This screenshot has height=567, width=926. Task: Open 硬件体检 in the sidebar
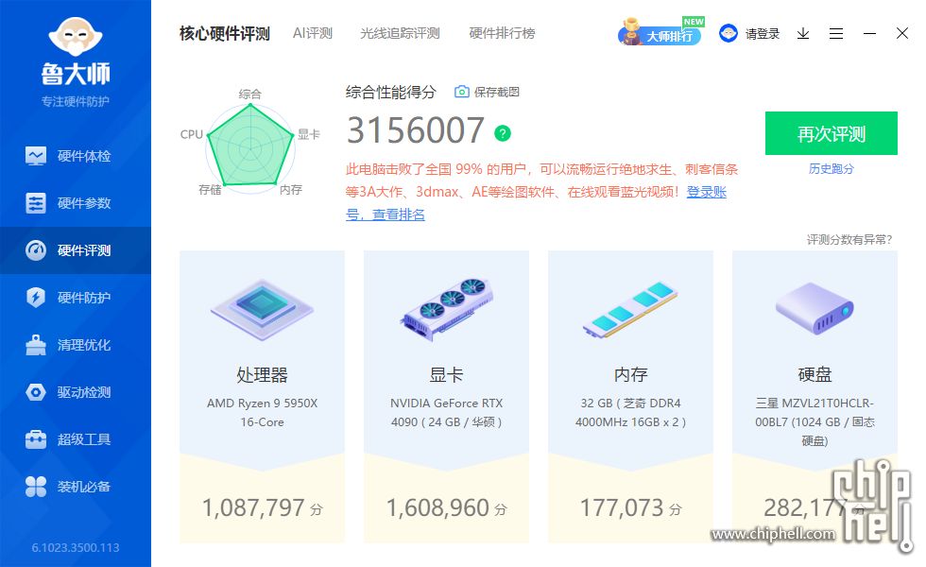click(x=76, y=156)
